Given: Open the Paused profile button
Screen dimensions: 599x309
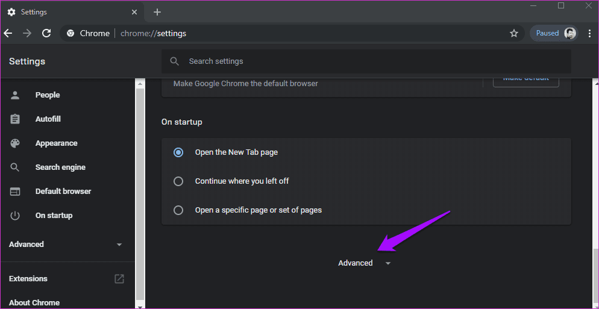Looking at the screenshot, I should (554, 33).
